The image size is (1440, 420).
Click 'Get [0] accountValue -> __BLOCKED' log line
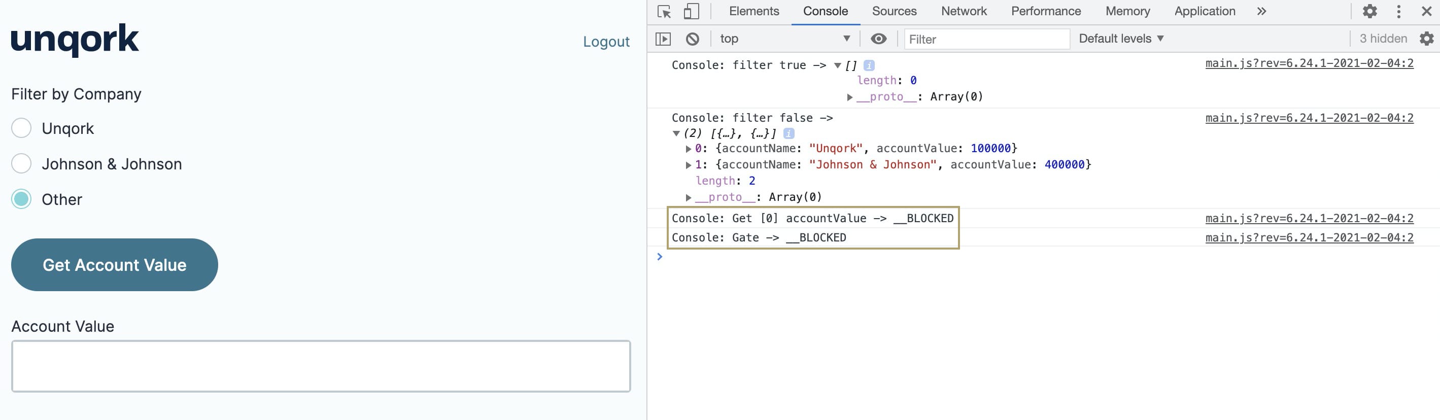812,219
